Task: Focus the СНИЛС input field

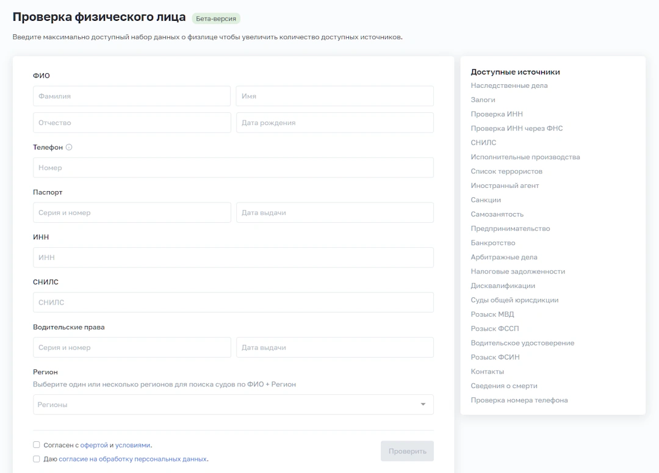Action: point(233,303)
